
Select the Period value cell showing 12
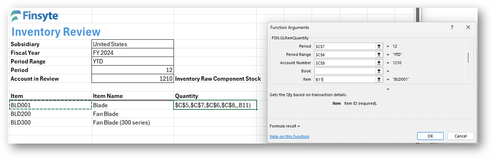pos(133,70)
